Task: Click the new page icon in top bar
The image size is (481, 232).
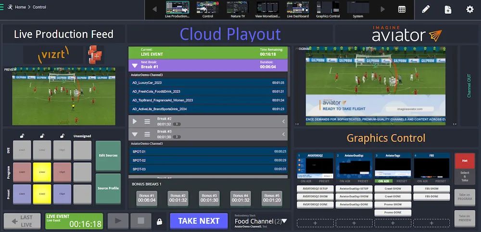Action: pyautogui.click(x=448, y=9)
